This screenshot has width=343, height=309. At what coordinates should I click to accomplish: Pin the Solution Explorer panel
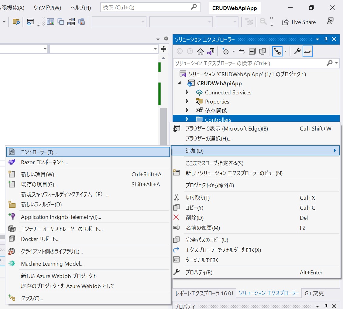click(326, 39)
